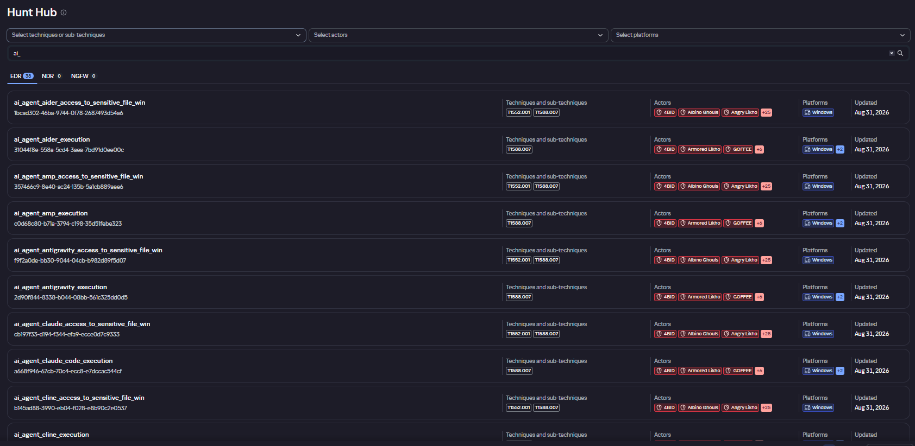Click the Aug 31, 2026 date in ai_agent_claude_code_execution row
Image resolution: width=915 pixels, height=446 pixels.
point(872,371)
